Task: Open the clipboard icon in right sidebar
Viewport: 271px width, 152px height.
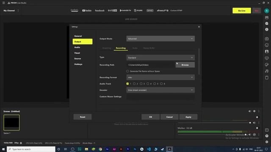Action: [267, 78]
